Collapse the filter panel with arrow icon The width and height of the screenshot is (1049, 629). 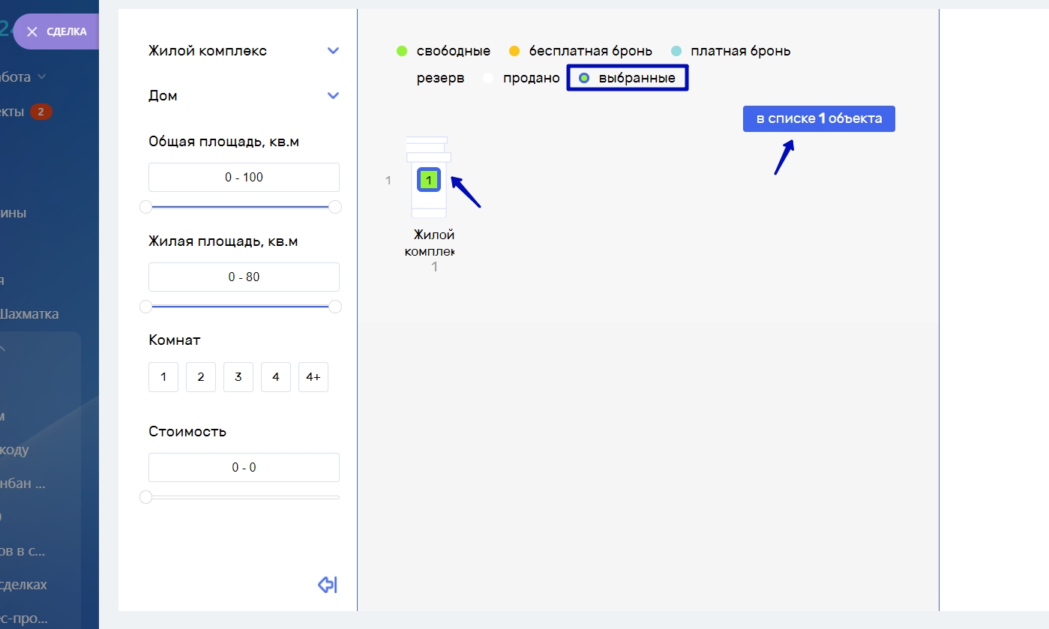pyautogui.click(x=327, y=585)
